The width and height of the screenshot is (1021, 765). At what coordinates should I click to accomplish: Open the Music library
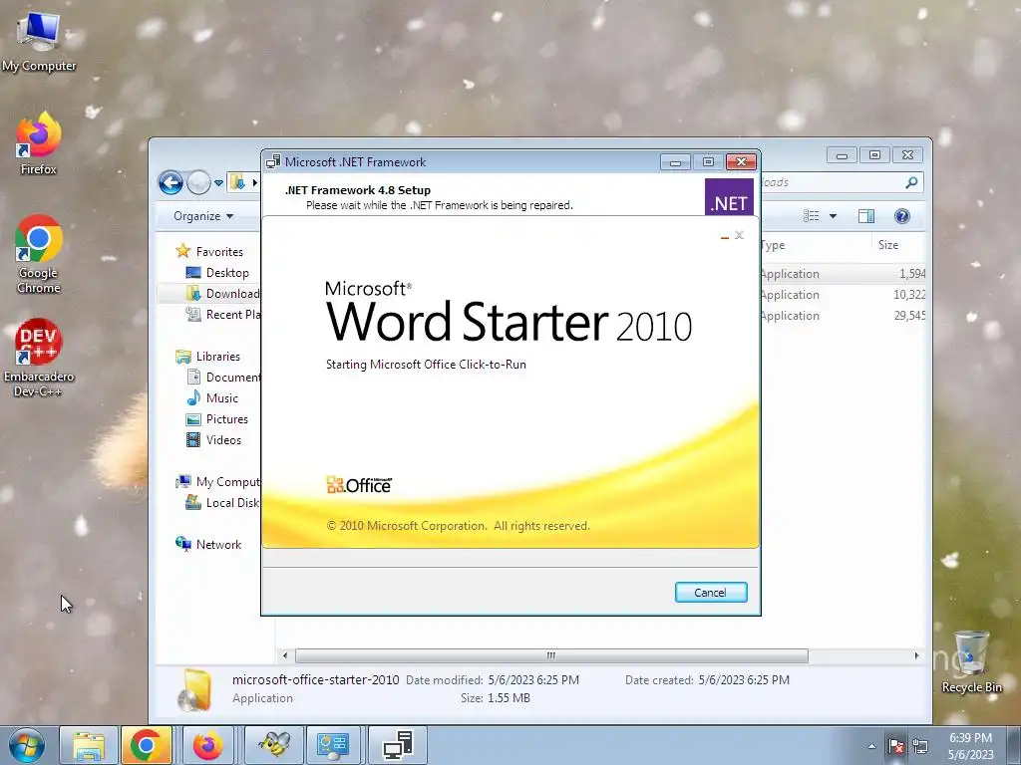pyautogui.click(x=211, y=397)
